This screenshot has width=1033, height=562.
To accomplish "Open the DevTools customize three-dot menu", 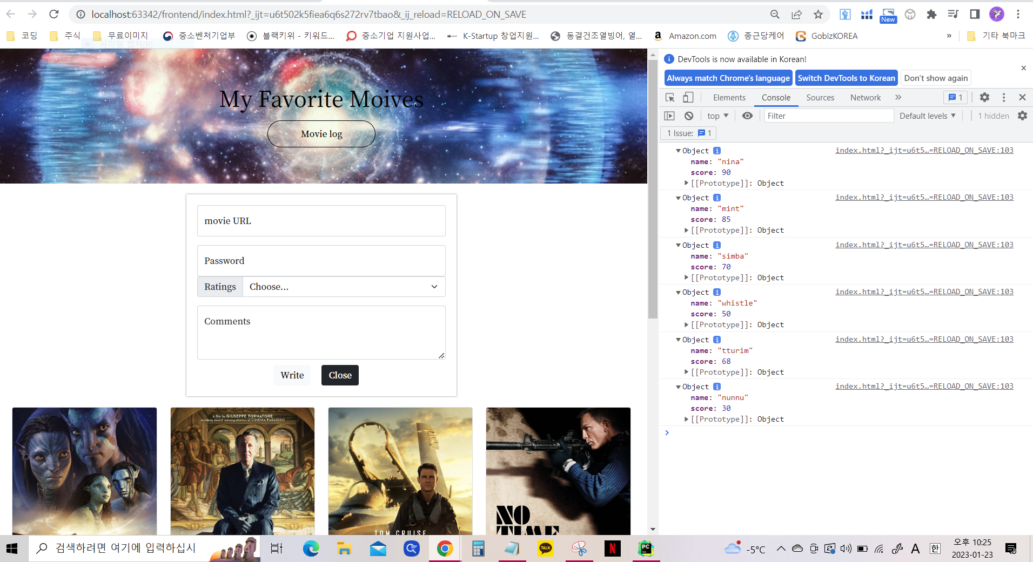I will click(x=1004, y=97).
